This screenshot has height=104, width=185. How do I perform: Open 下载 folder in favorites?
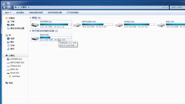[x=11, y=21]
